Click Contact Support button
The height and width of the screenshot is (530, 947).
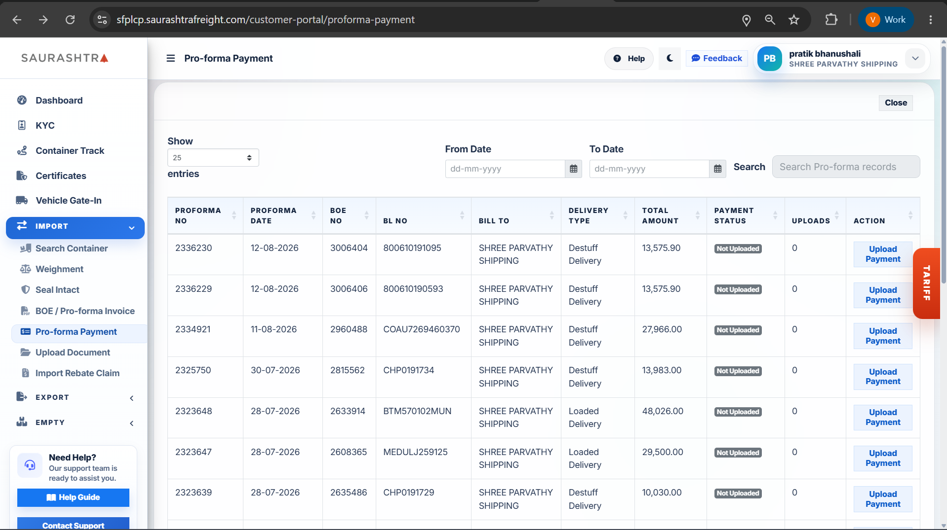pyautogui.click(x=73, y=524)
